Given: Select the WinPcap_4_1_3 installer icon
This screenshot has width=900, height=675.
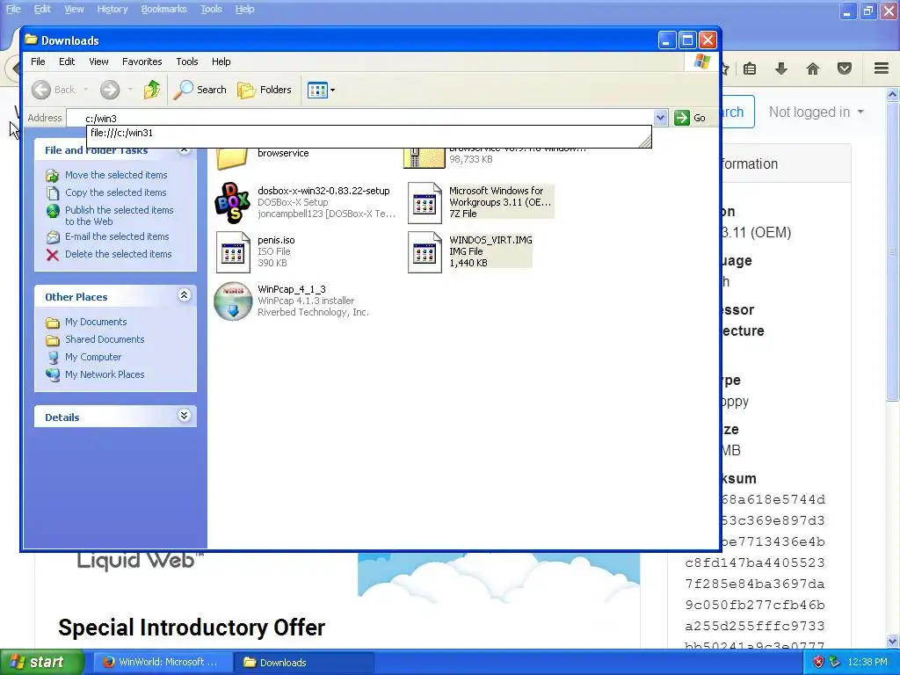Looking at the screenshot, I should pyautogui.click(x=232, y=301).
